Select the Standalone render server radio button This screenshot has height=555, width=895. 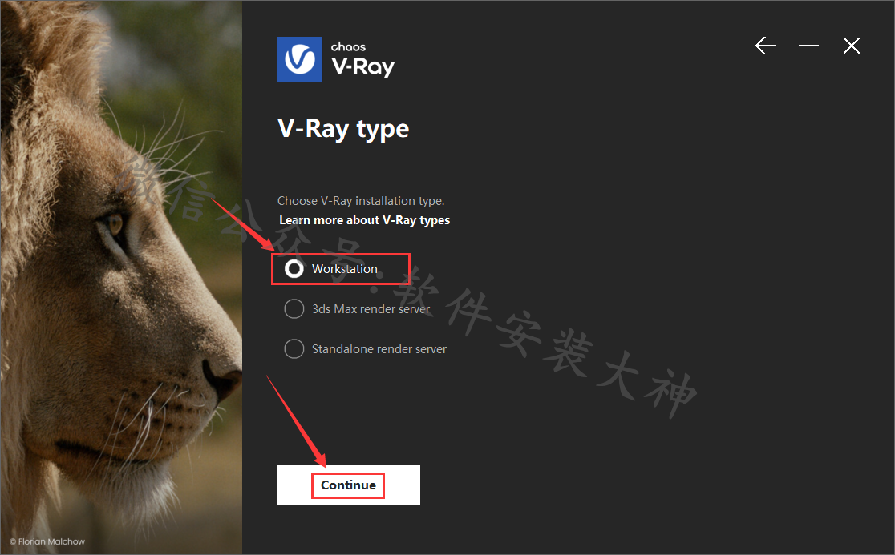[x=294, y=348]
